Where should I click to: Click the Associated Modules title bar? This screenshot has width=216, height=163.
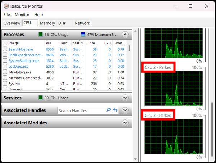67,123
